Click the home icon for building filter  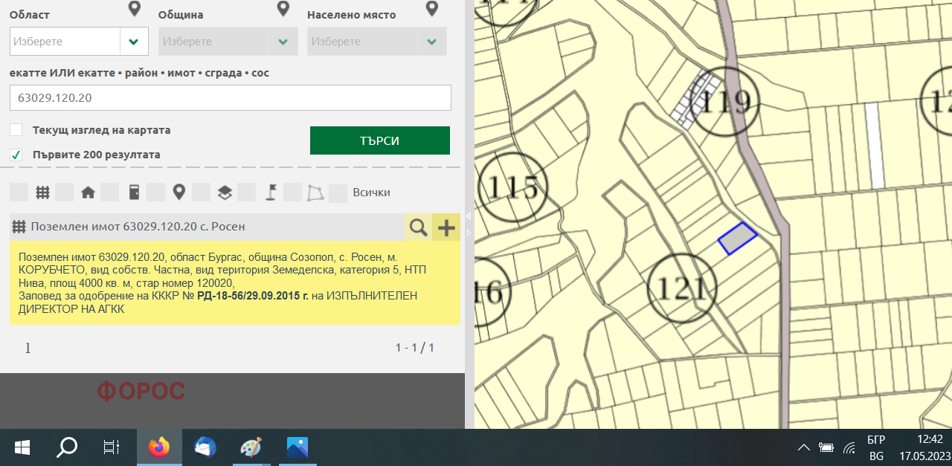click(x=88, y=192)
